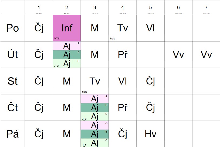The height and width of the screenshot is (147, 220).
Task: Click Tuesday's Př lesson in period 4
Action: click(x=123, y=54)
